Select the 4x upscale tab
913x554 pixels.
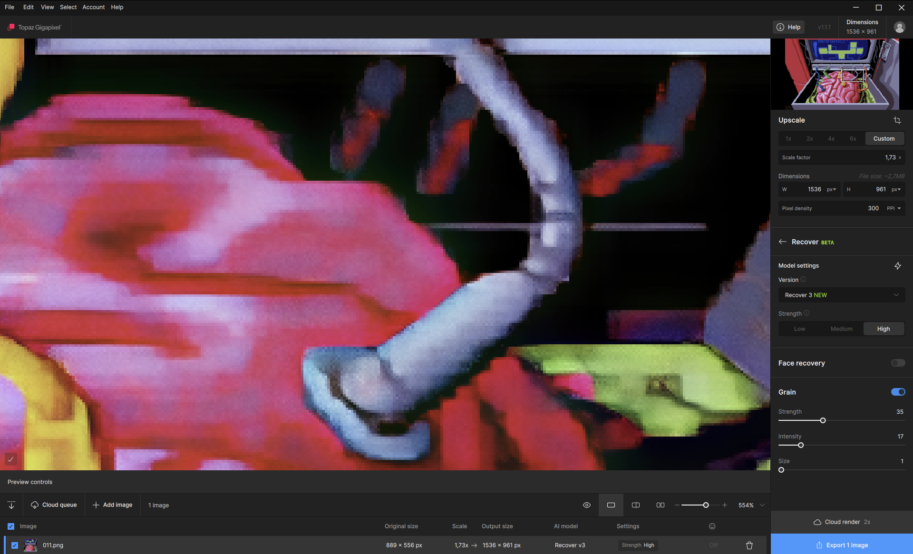[x=831, y=139]
